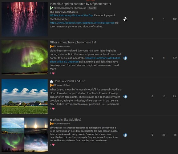This screenshot has height=154, width=178.
Task: Like the Other atmospheric phenomena list topic heart
Action: 53,73
